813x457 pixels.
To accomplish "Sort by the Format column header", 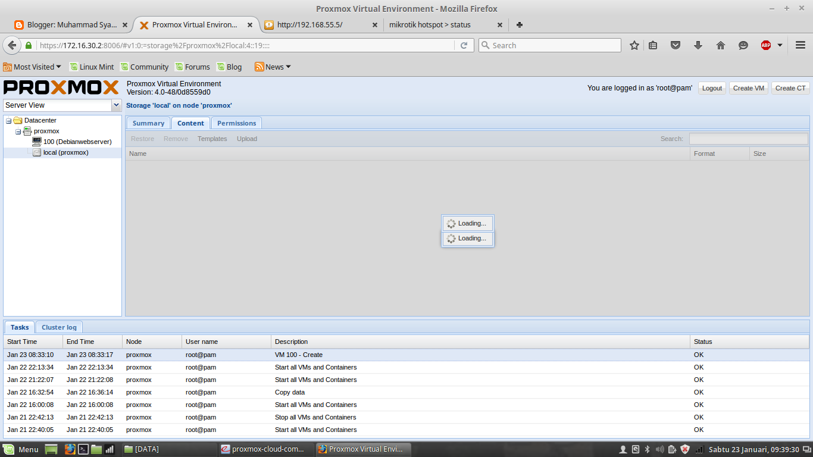I will (x=720, y=154).
